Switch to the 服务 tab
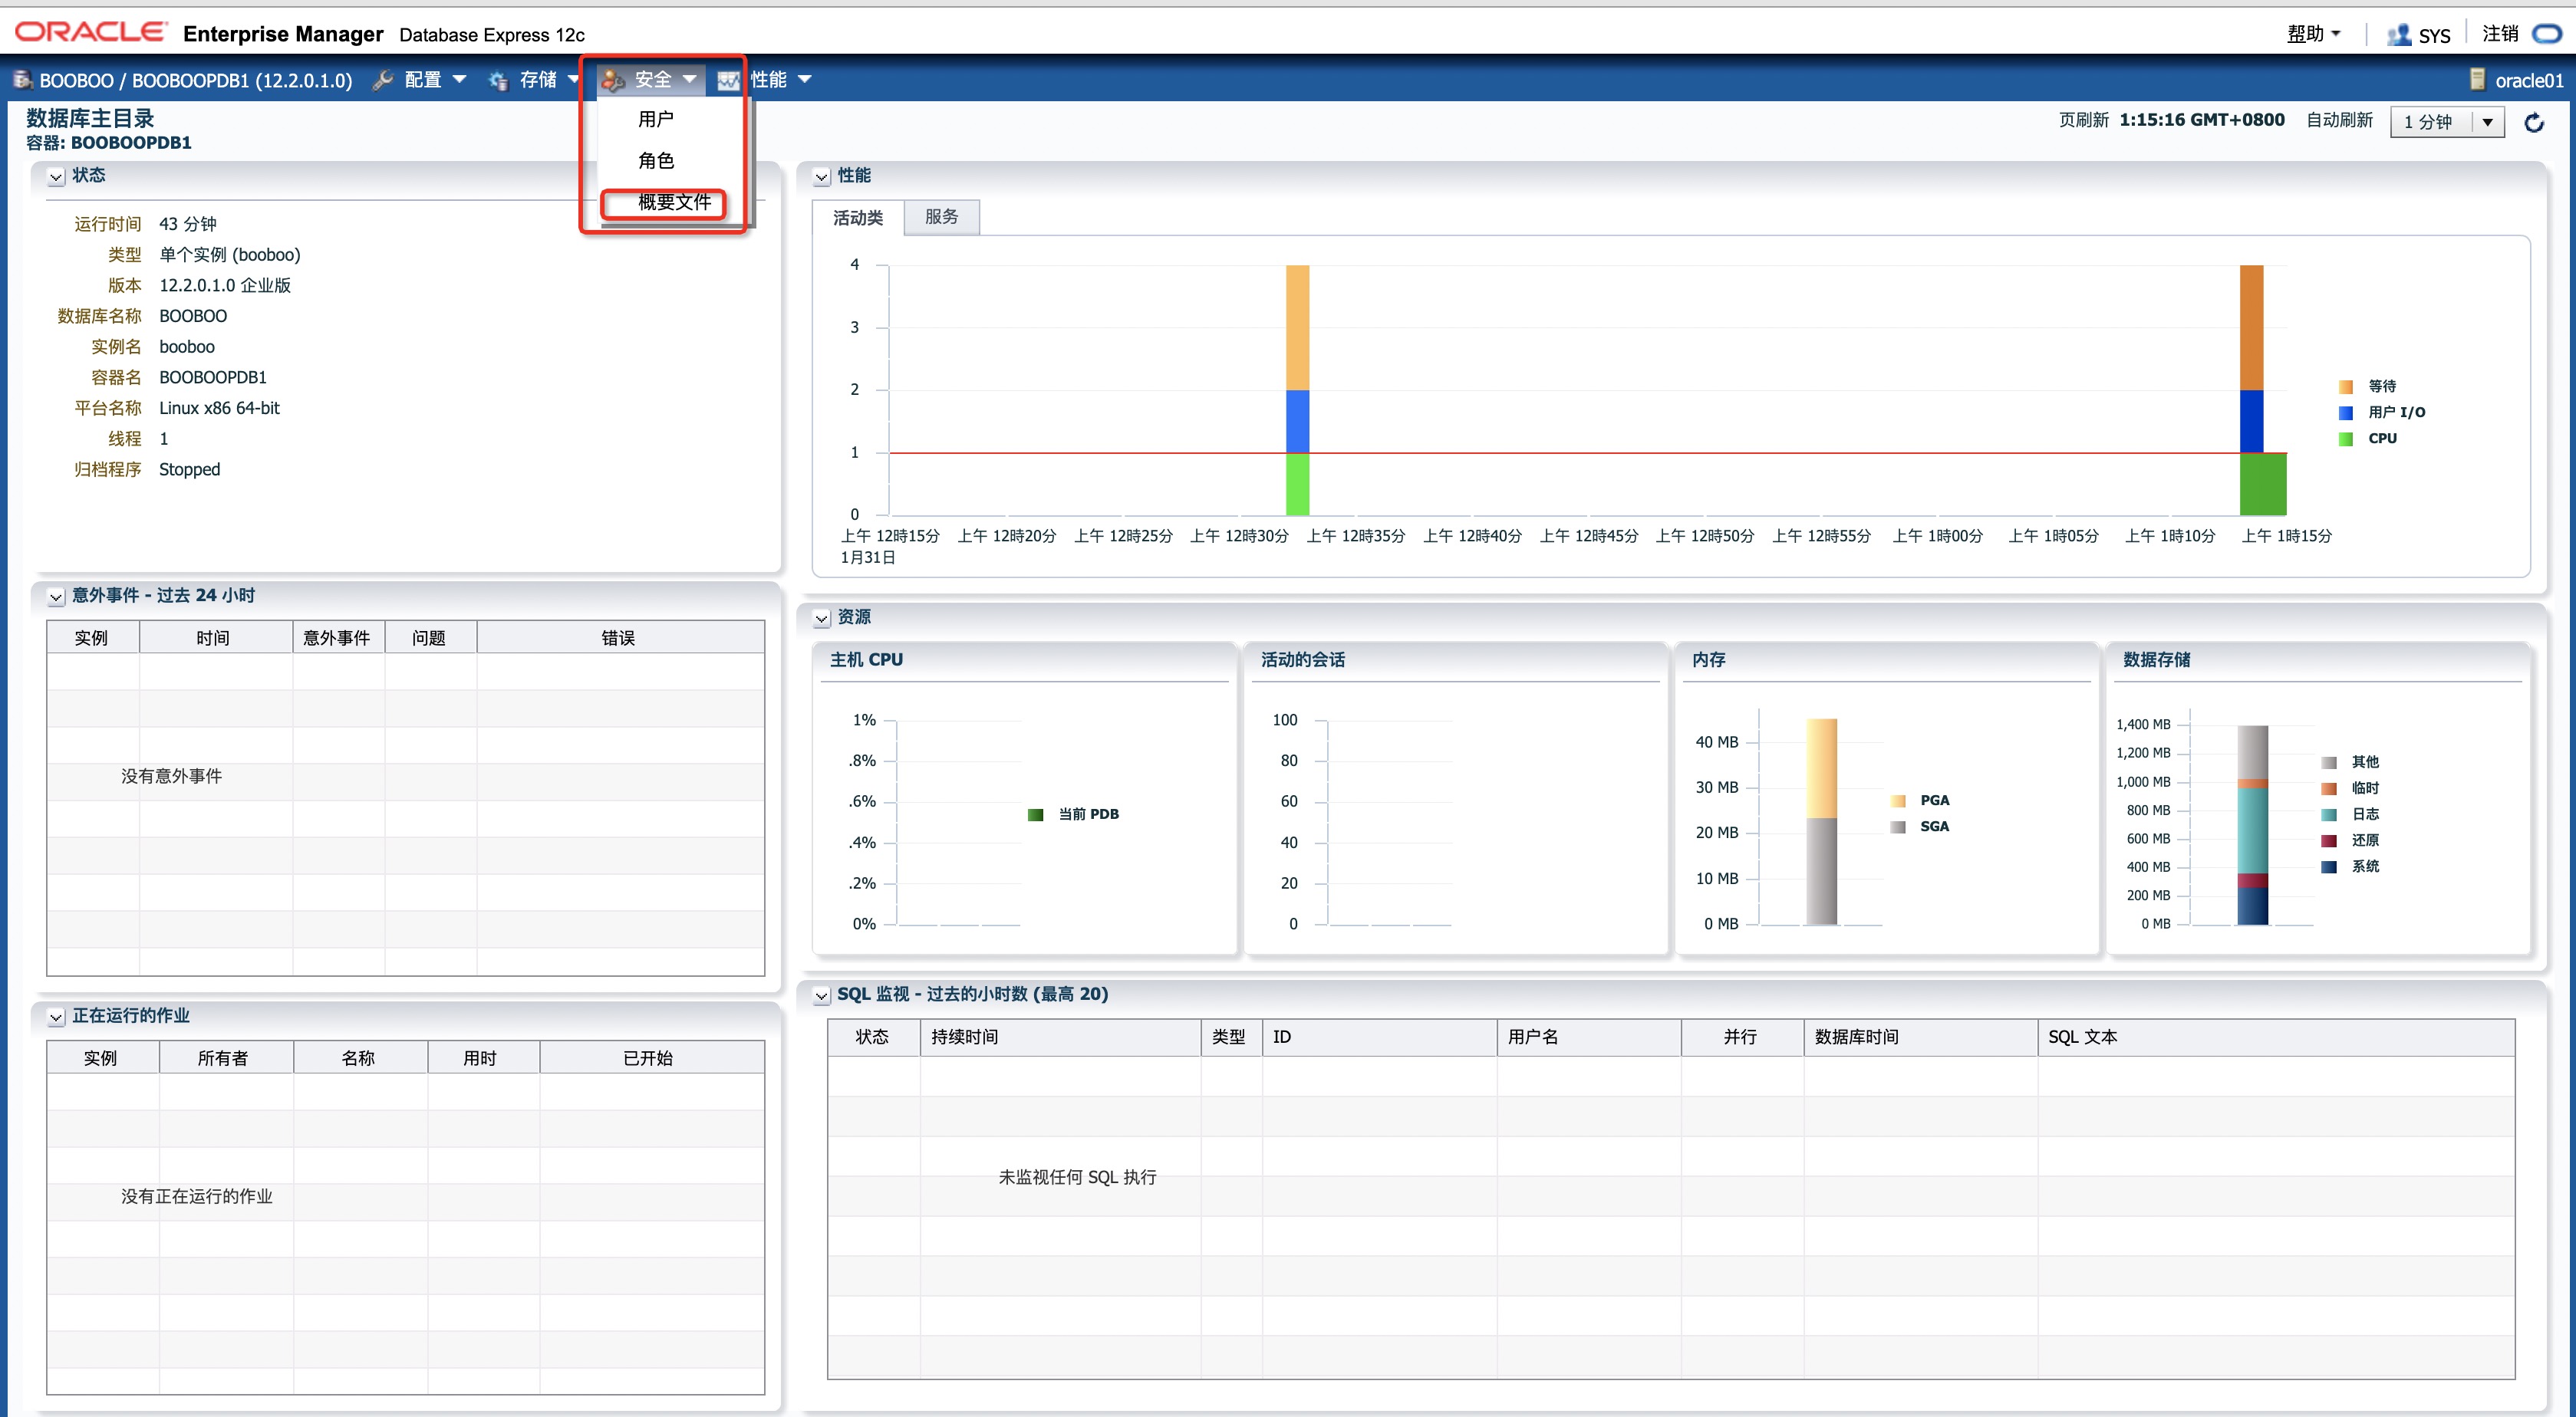2576x1417 pixels. pyautogui.click(x=941, y=217)
